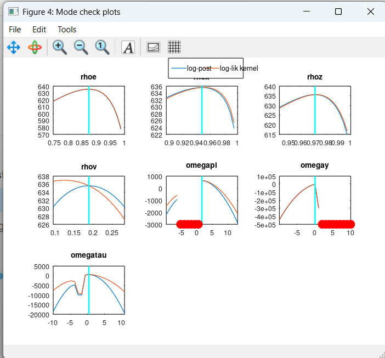Open the File menu

[x=15, y=30]
